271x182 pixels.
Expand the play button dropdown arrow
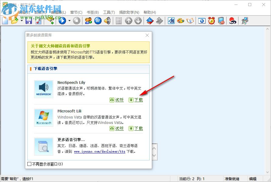[69, 21]
